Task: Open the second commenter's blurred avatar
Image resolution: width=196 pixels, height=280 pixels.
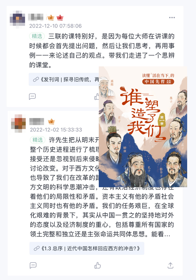Action: (x=18, y=124)
